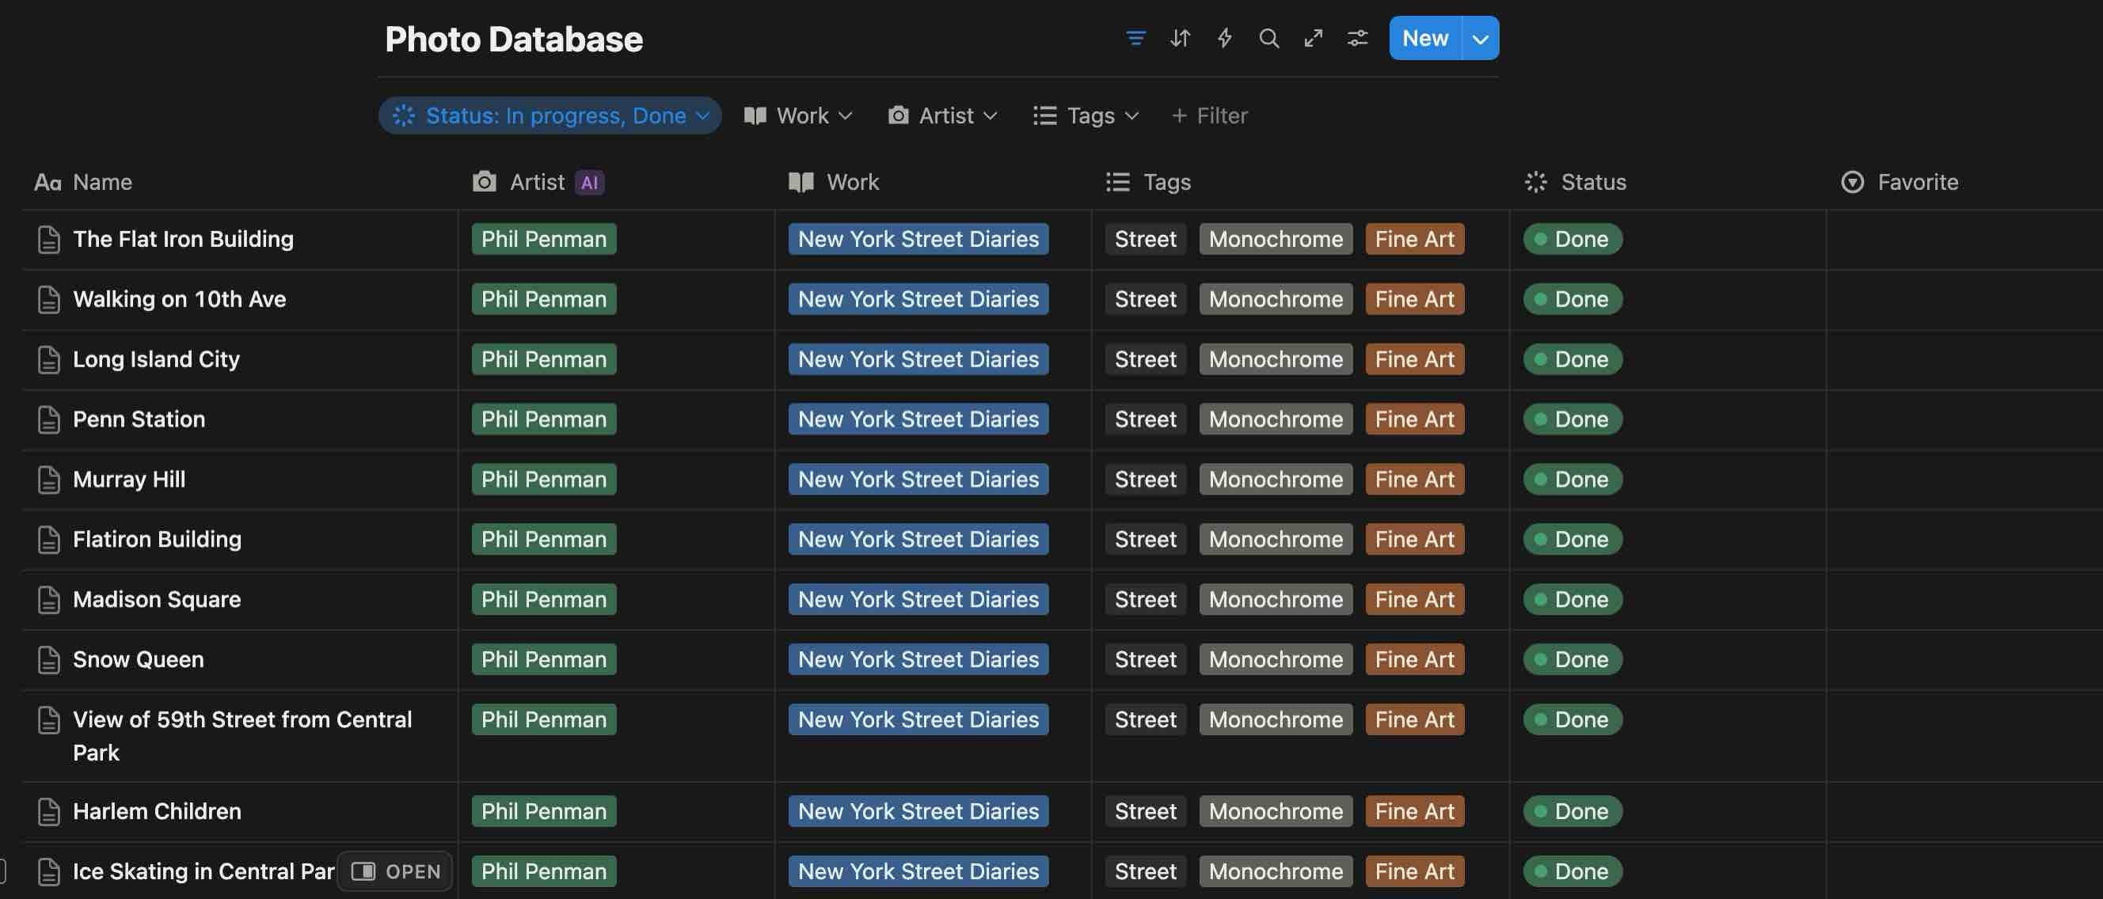Open the Artist filter dropdown
Image resolution: width=2103 pixels, height=899 pixels.
tap(943, 116)
